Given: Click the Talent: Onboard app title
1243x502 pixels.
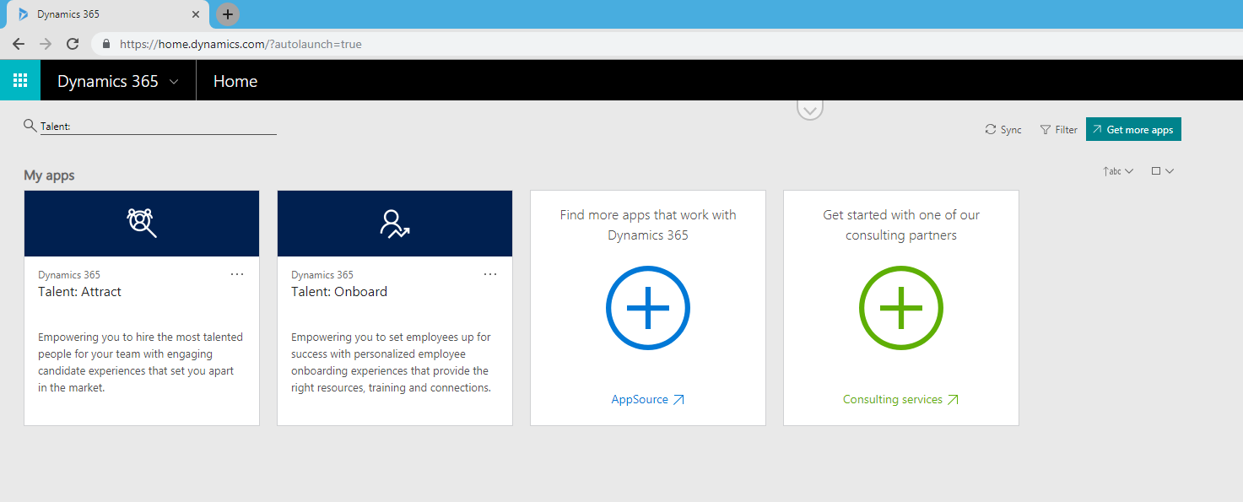Looking at the screenshot, I should [339, 292].
